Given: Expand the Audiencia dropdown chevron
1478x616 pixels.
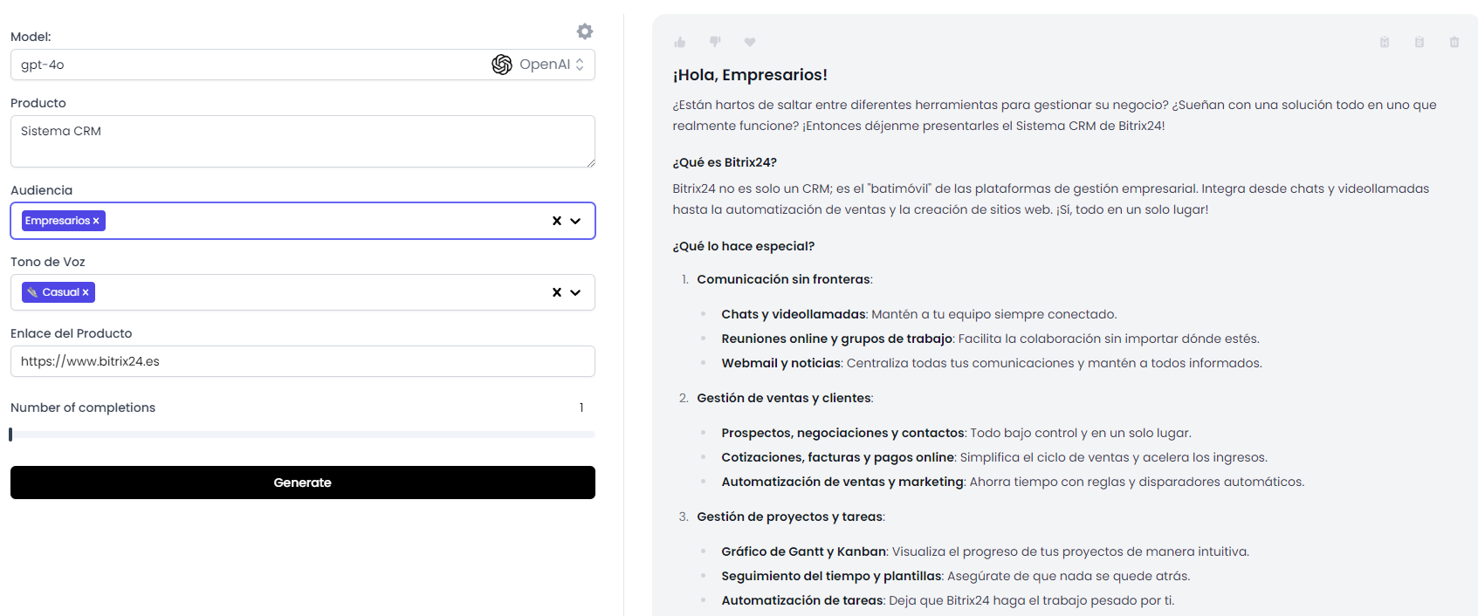Looking at the screenshot, I should pyautogui.click(x=575, y=221).
